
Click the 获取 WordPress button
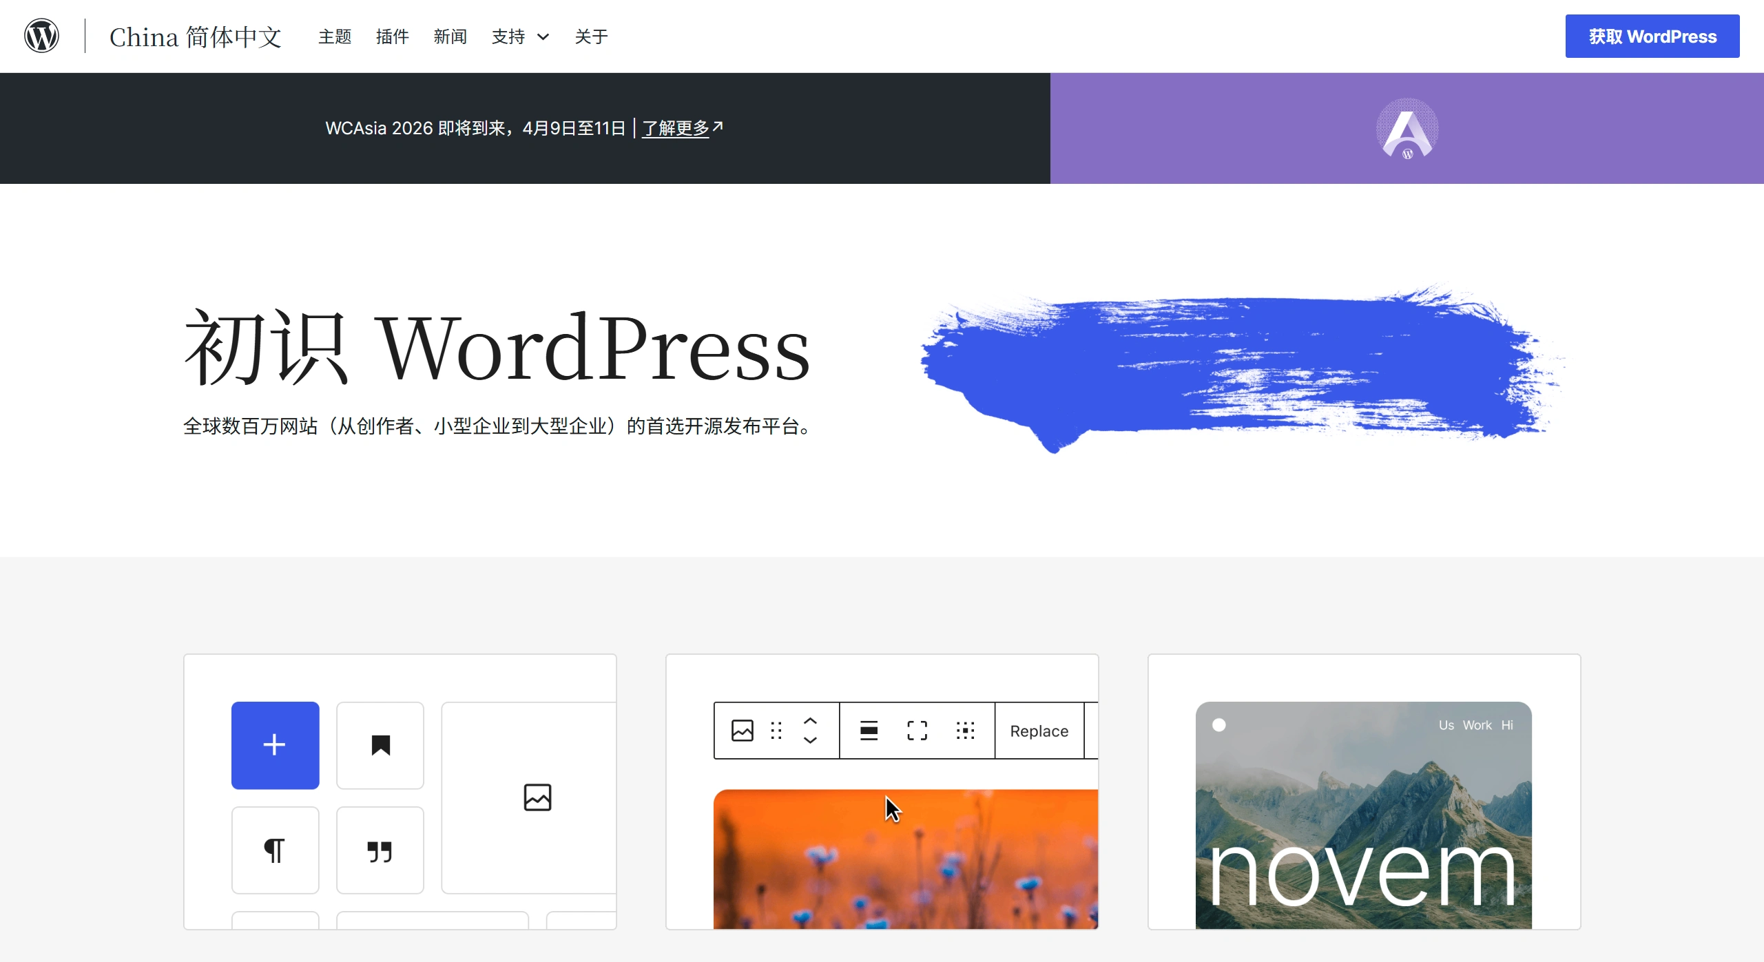[x=1652, y=36]
